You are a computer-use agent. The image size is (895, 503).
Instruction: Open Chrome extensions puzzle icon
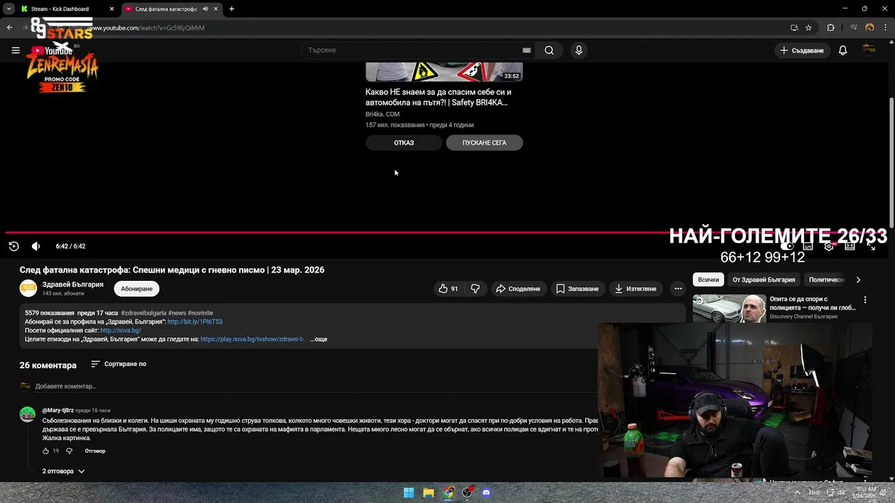[x=831, y=28]
